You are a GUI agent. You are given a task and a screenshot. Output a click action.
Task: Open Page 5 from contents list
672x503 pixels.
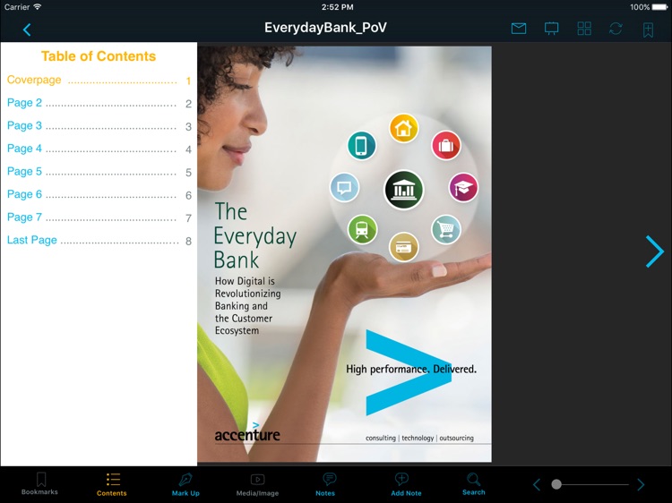click(x=99, y=172)
